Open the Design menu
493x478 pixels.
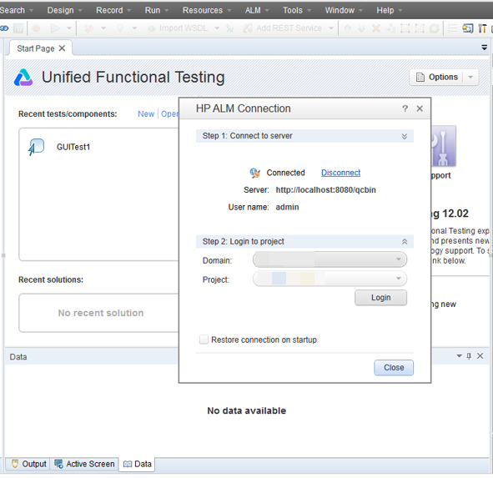(64, 10)
